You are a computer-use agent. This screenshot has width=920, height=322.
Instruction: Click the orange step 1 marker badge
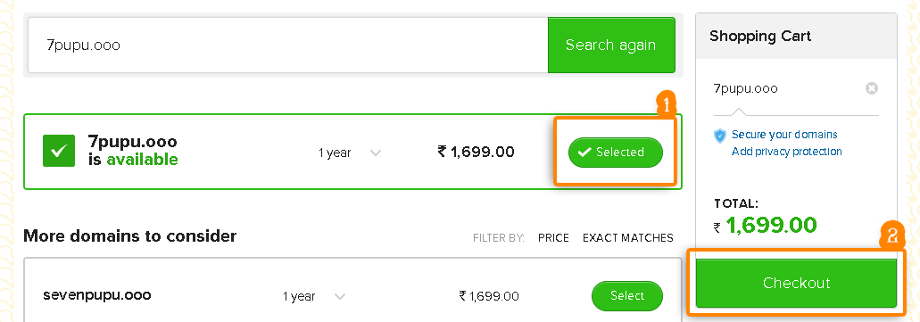click(x=665, y=104)
